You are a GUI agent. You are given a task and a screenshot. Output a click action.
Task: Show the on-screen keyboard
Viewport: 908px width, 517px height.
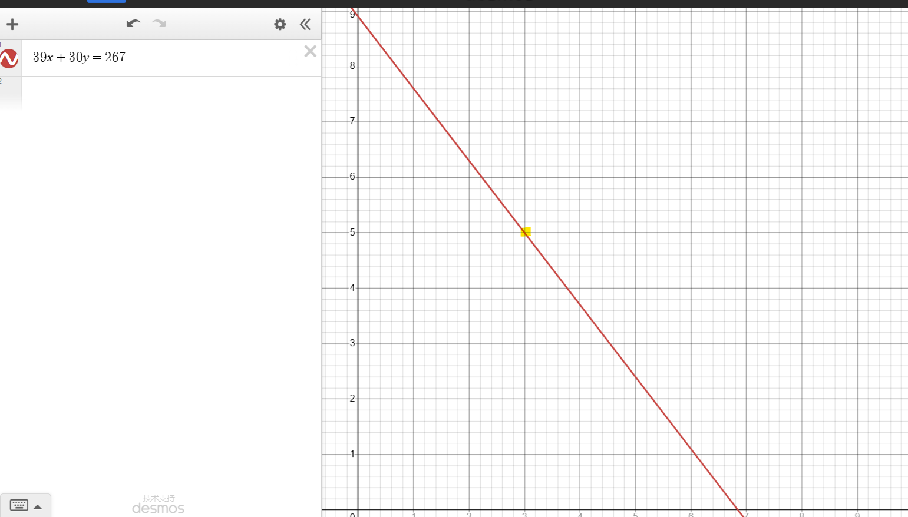(x=19, y=505)
